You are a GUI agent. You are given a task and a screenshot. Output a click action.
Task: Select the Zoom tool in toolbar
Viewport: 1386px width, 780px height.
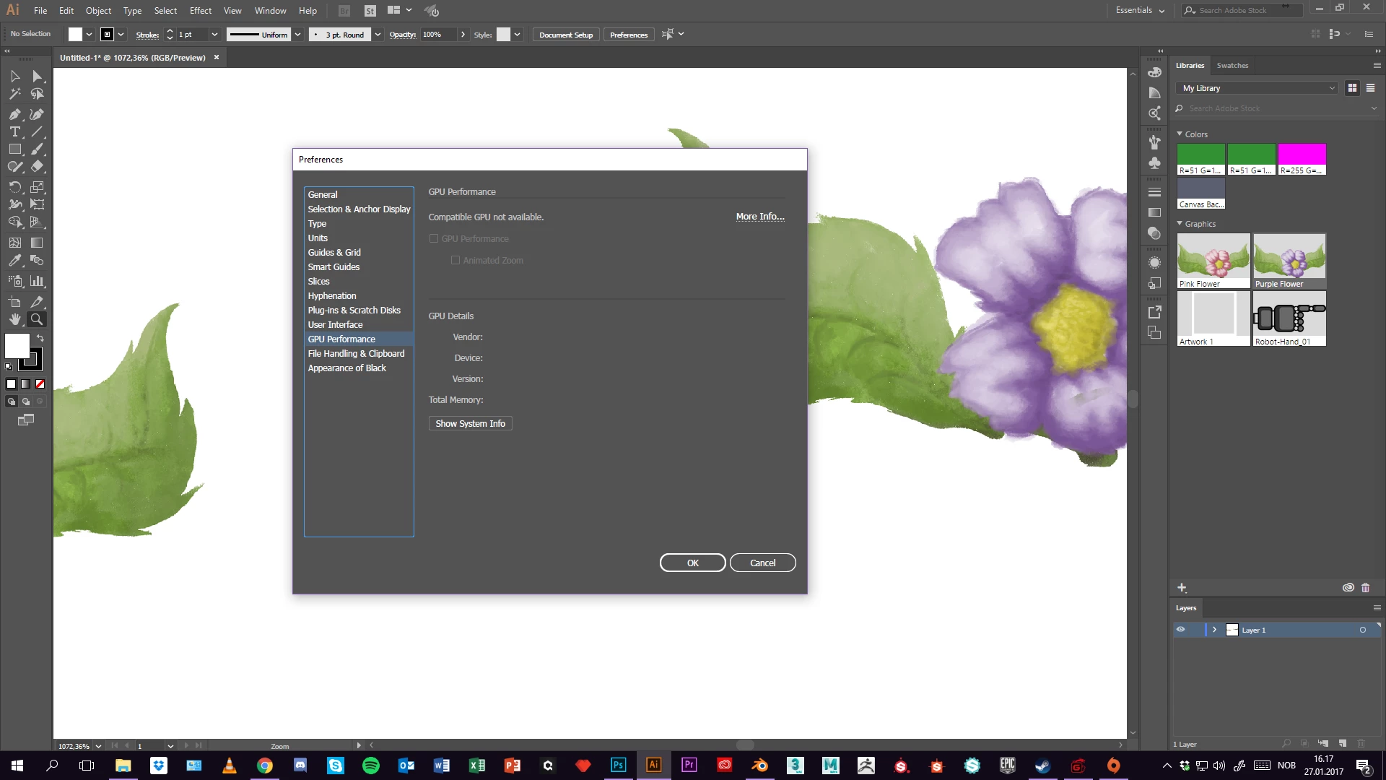click(x=37, y=319)
